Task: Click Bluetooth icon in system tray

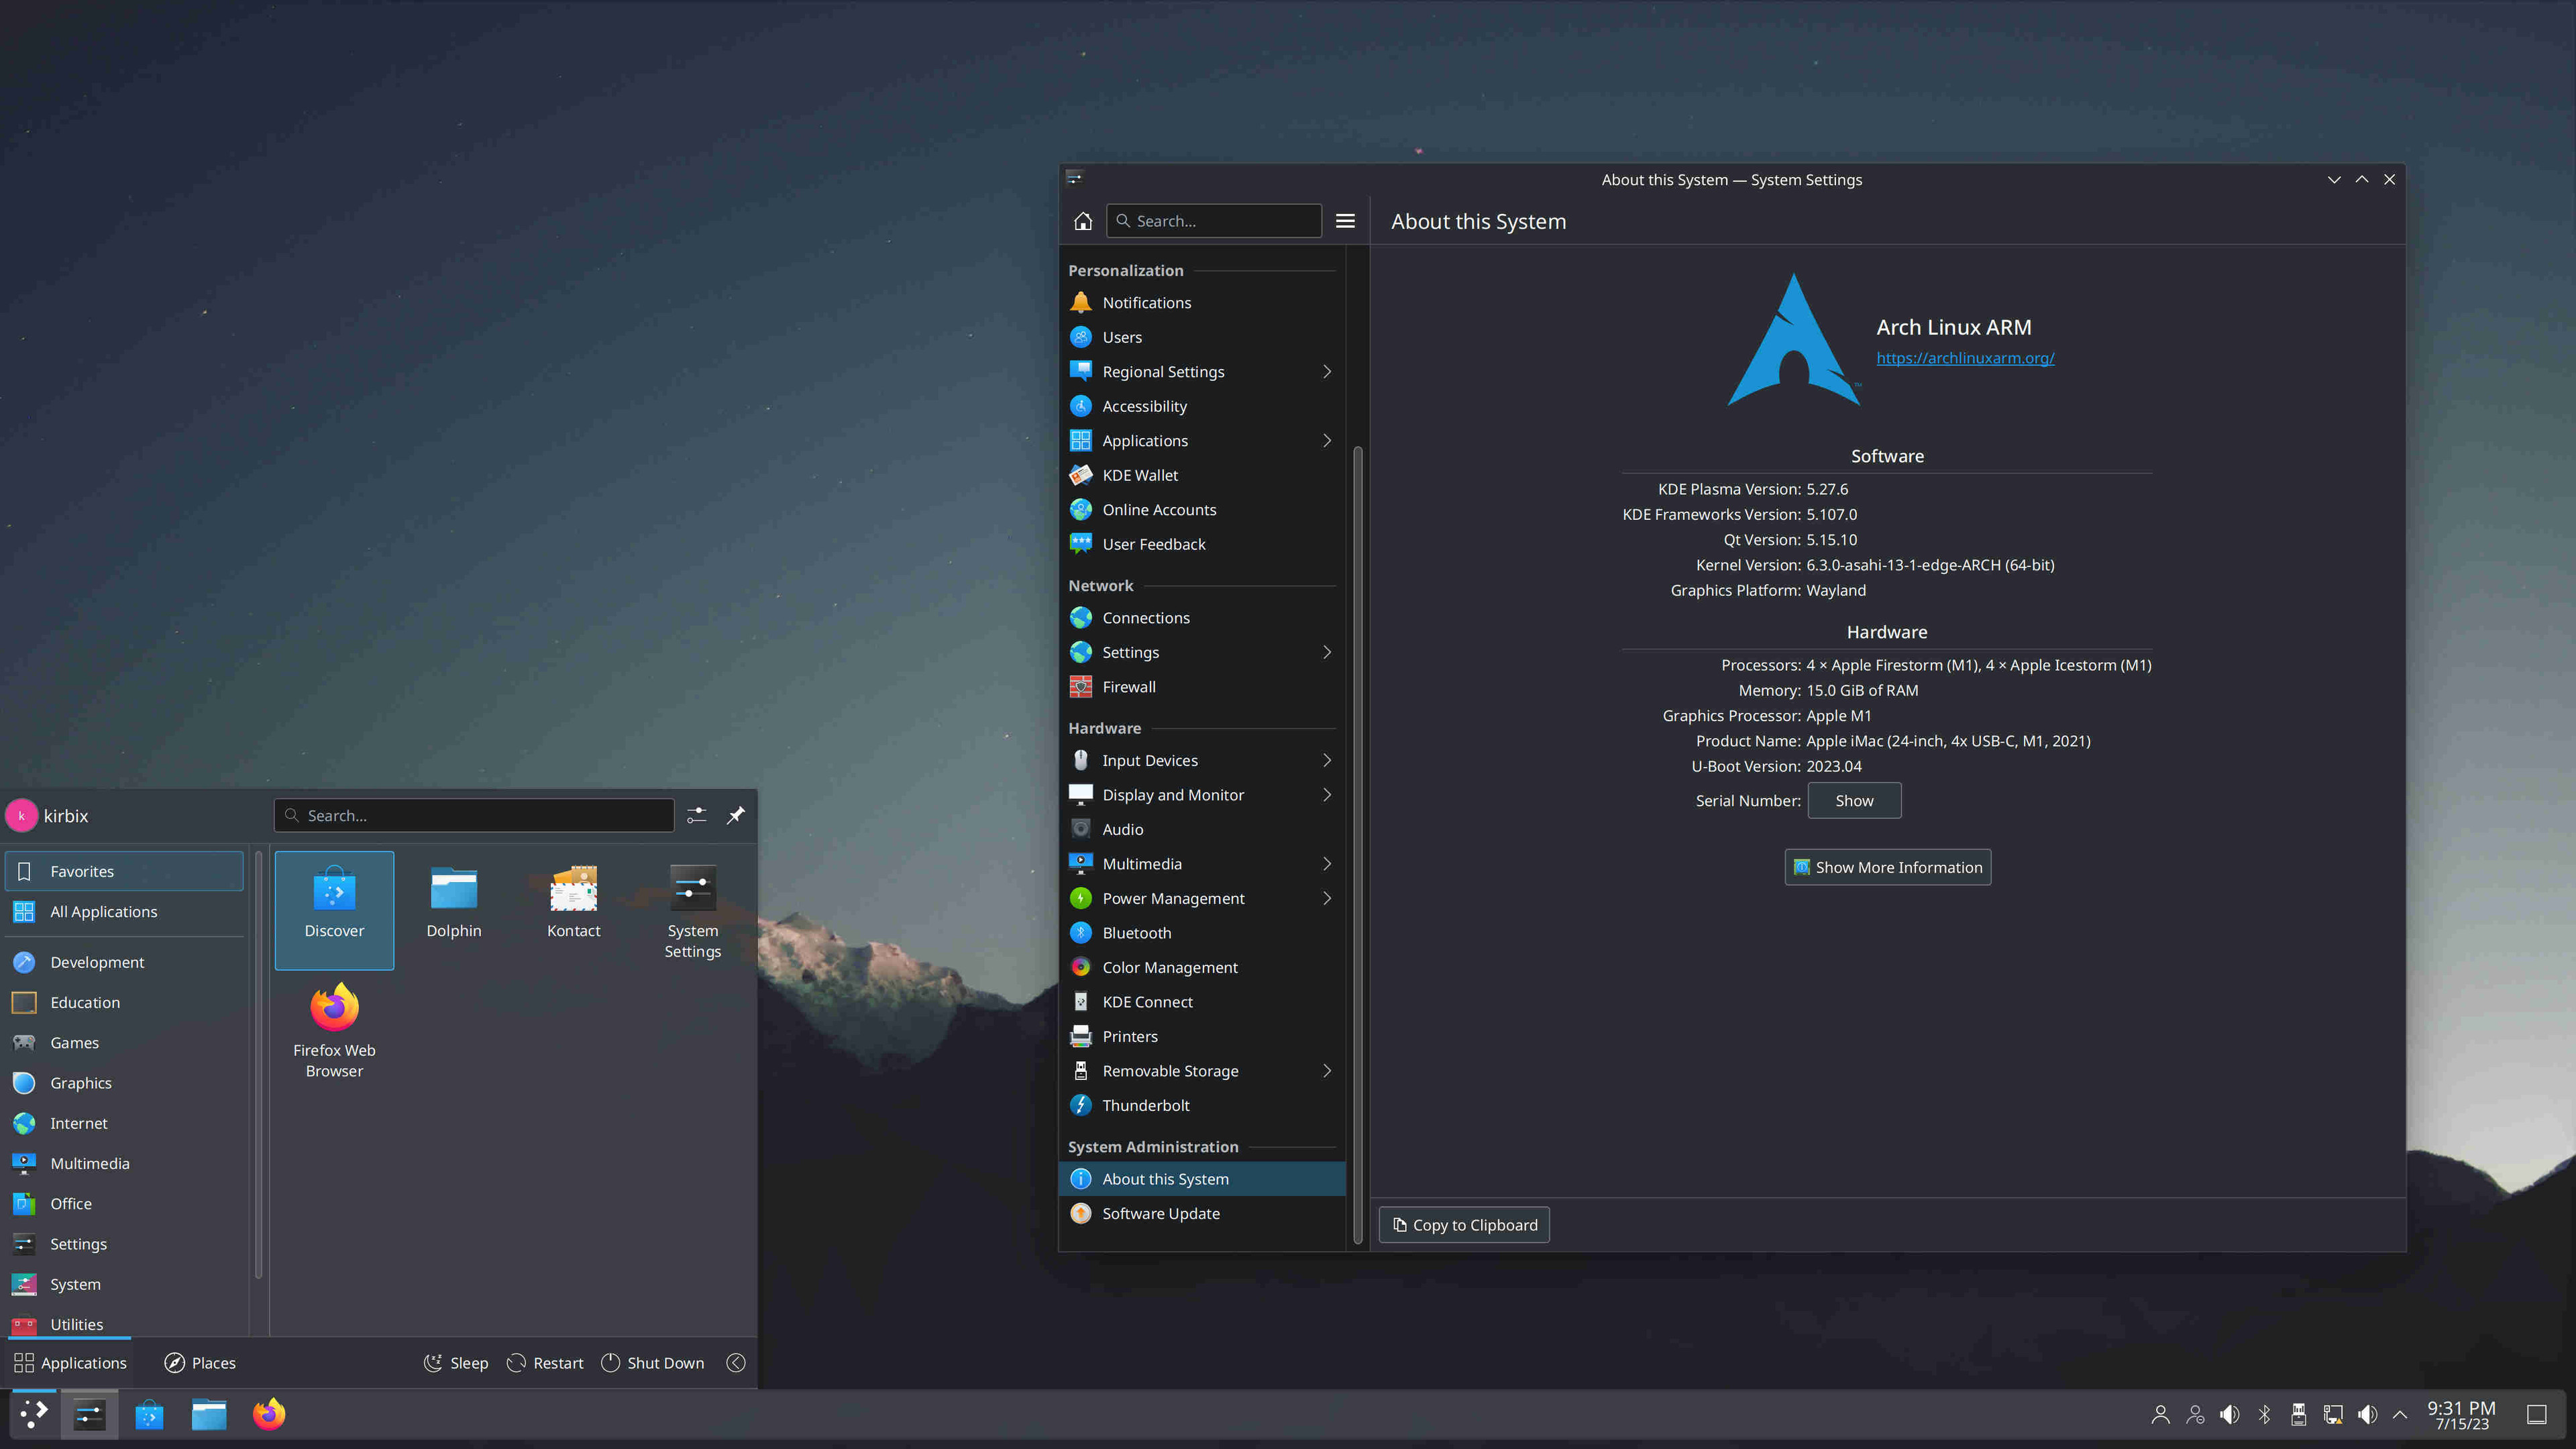Action: click(2264, 1414)
